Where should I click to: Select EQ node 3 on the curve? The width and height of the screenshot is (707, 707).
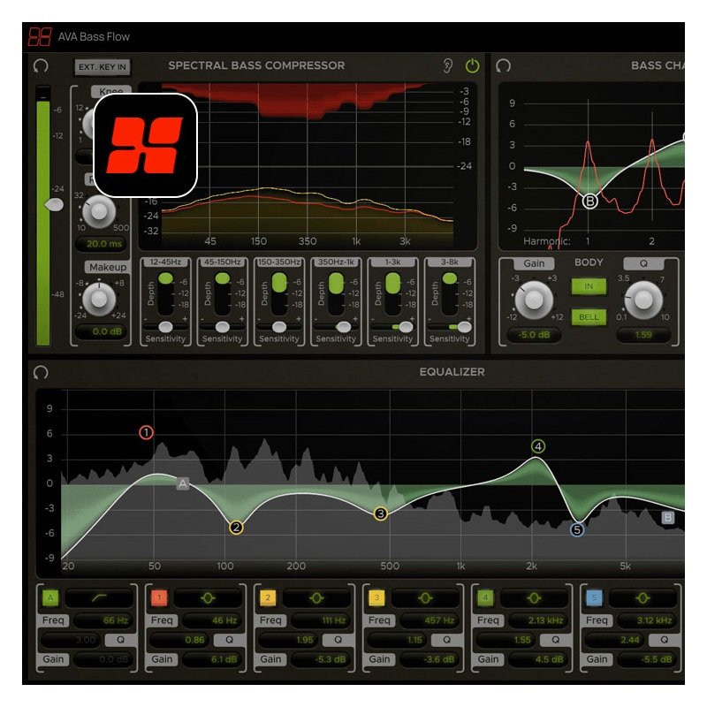coord(381,513)
